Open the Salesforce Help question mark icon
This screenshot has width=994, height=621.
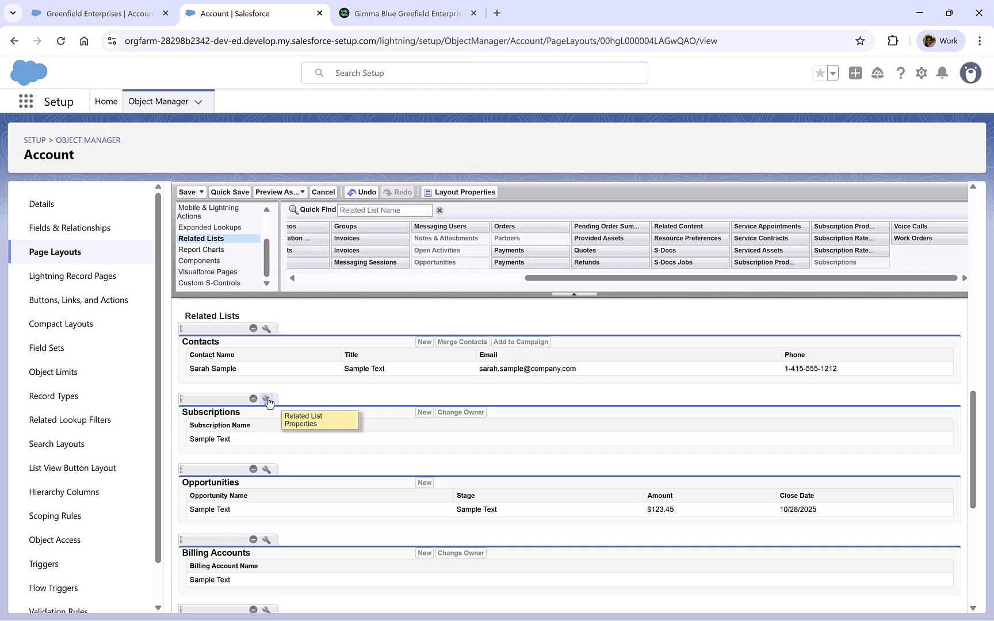pyautogui.click(x=901, y=73)
